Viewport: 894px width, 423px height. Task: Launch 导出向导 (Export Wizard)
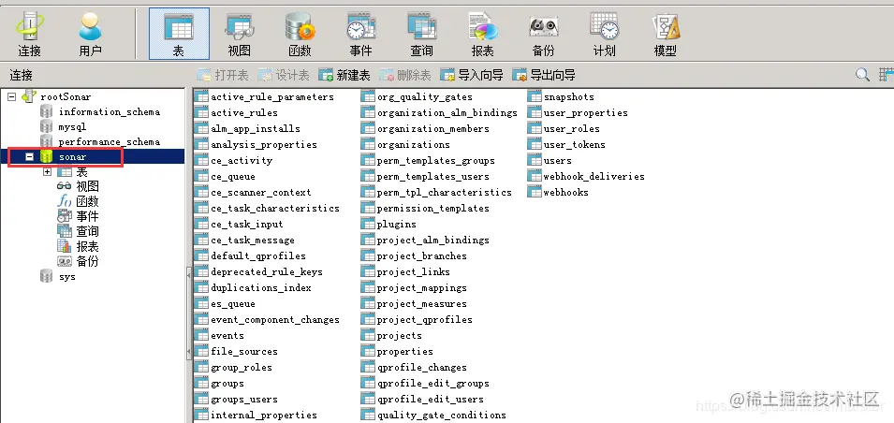544,75
